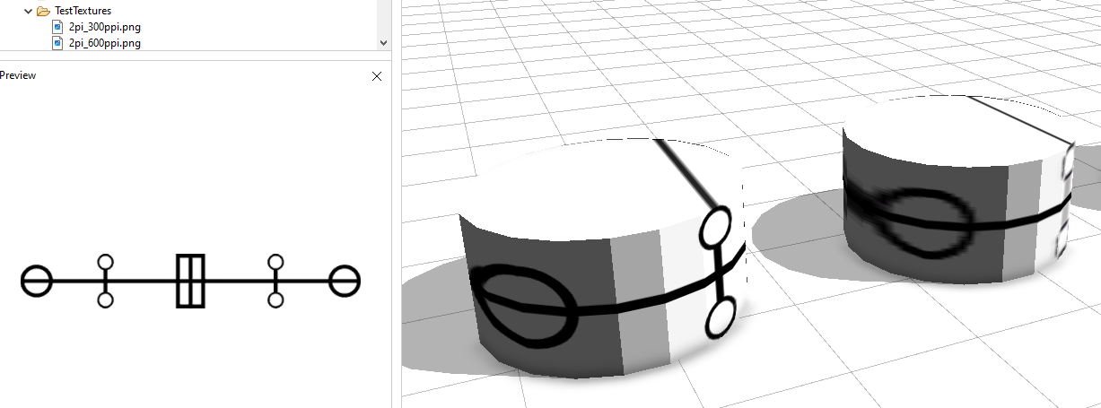The height and width of the screenshot is (408, 1101).
Task: Click the Preview panel title
Action: 18,75
